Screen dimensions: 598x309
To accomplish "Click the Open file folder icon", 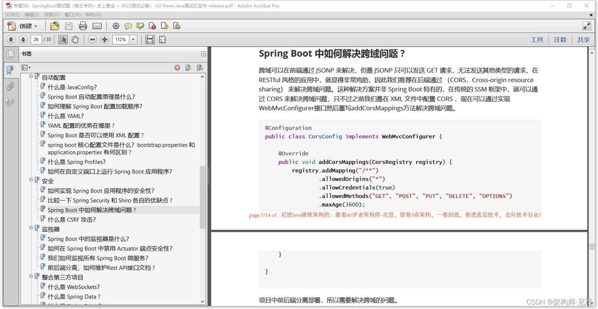I will click(x=55, y=26).
